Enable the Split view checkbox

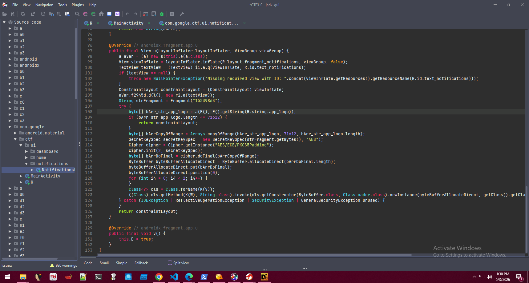tap(170, 263)
